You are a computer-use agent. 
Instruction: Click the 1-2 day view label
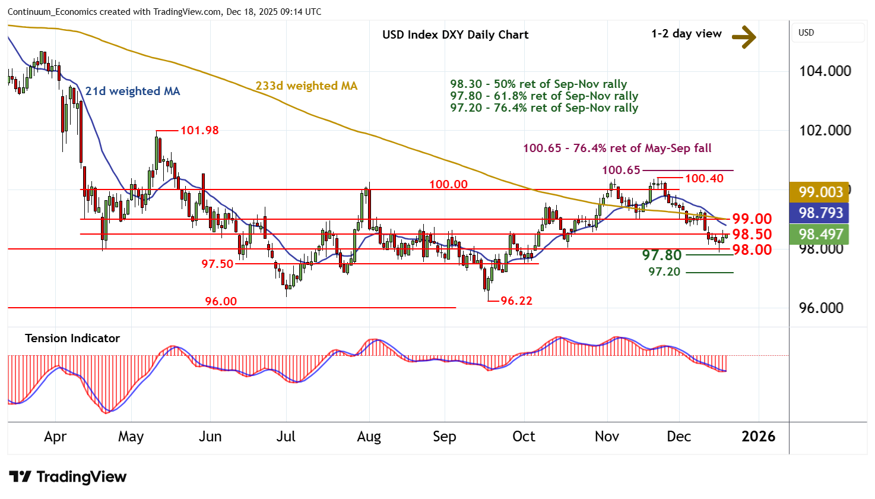[686, 34]
